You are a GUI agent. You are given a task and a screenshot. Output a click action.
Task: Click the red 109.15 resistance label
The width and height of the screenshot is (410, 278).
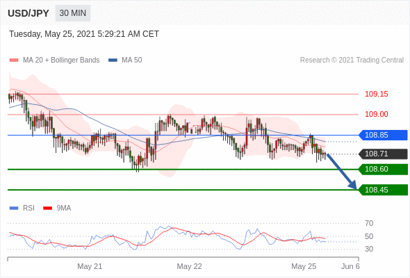click(x=376, y=94)
